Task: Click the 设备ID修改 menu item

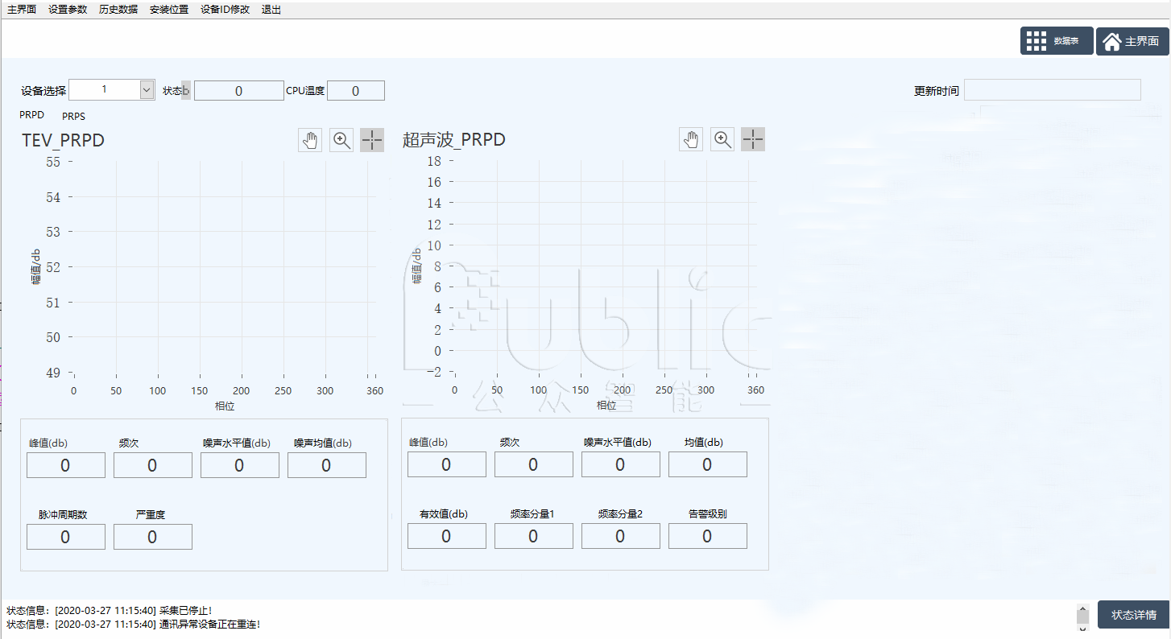Action: point(226,9)
